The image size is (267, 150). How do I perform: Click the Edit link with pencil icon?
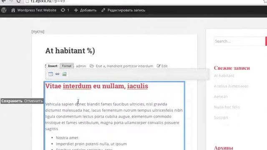pos(162,66)
